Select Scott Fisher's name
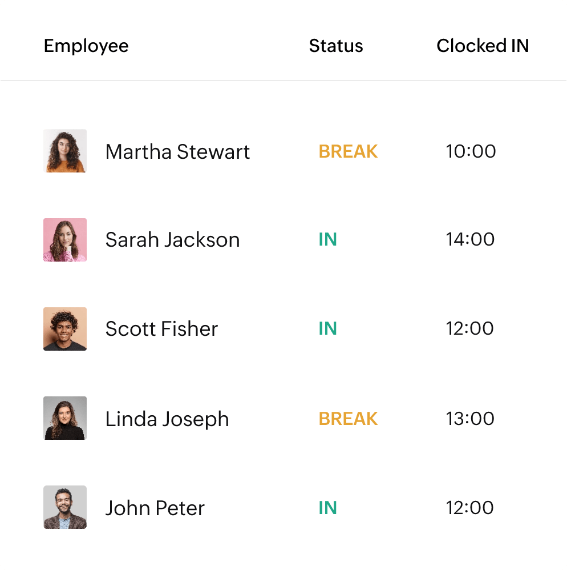This screenshot has width=567, height=570. coord(161,329)
